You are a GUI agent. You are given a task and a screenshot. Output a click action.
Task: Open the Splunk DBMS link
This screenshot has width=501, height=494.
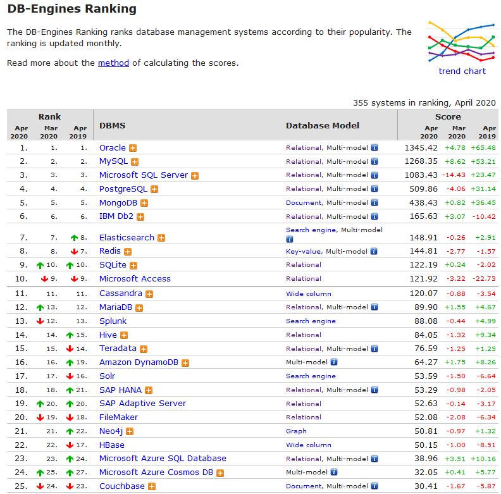click(x=113, y=321)
